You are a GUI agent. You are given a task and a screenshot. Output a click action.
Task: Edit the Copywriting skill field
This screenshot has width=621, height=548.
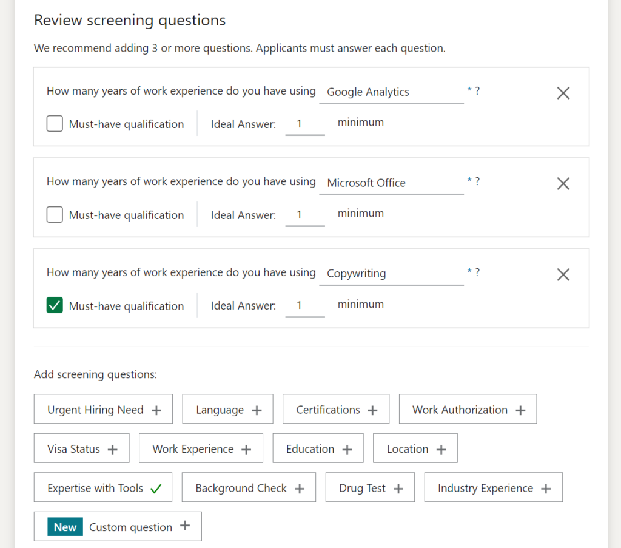point(391,274)
